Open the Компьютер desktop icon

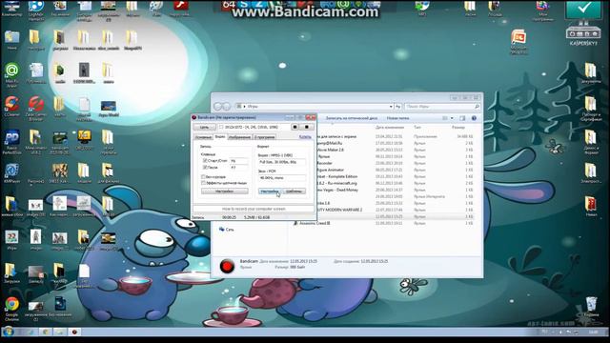coord(11,9)
